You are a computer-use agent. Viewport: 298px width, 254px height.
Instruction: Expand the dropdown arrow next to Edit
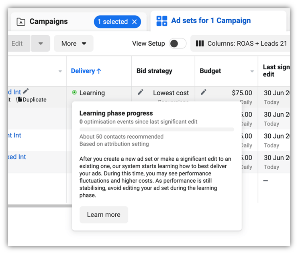pos(41,43)
